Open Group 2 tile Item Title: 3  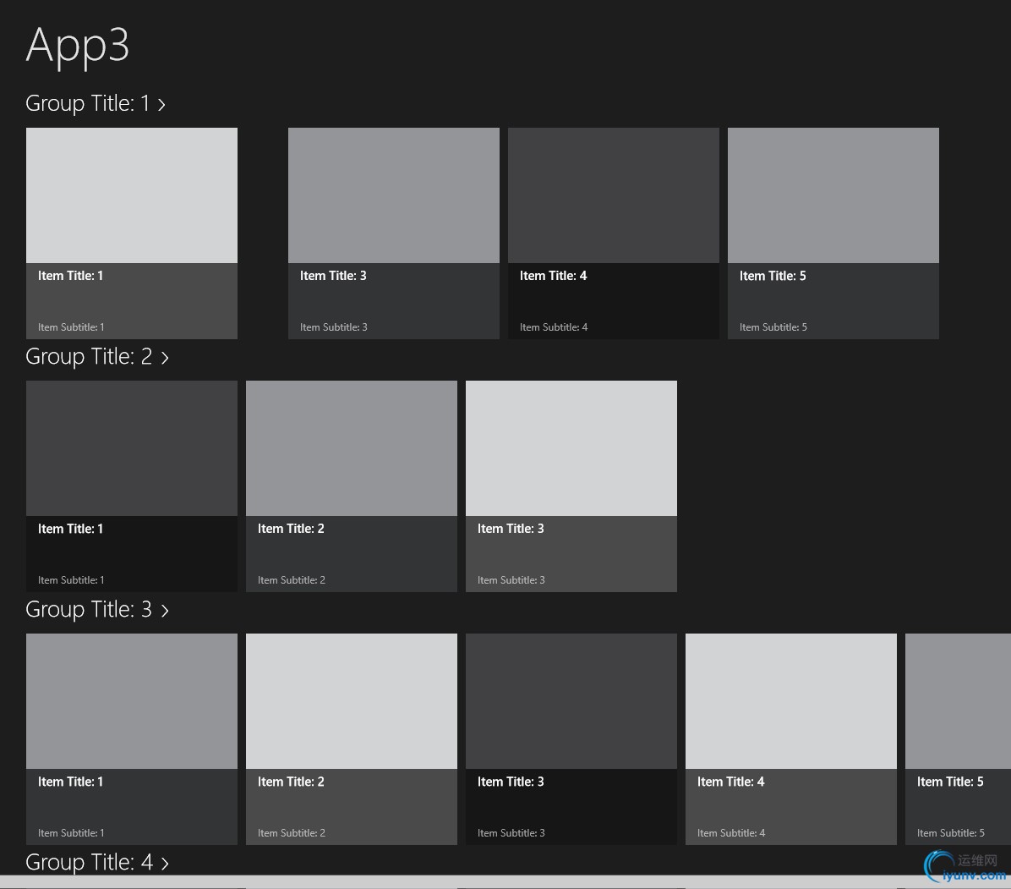(571, 486)
